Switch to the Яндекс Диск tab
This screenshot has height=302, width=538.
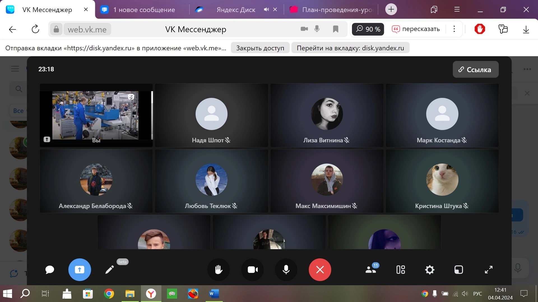[x=236, y=10]
